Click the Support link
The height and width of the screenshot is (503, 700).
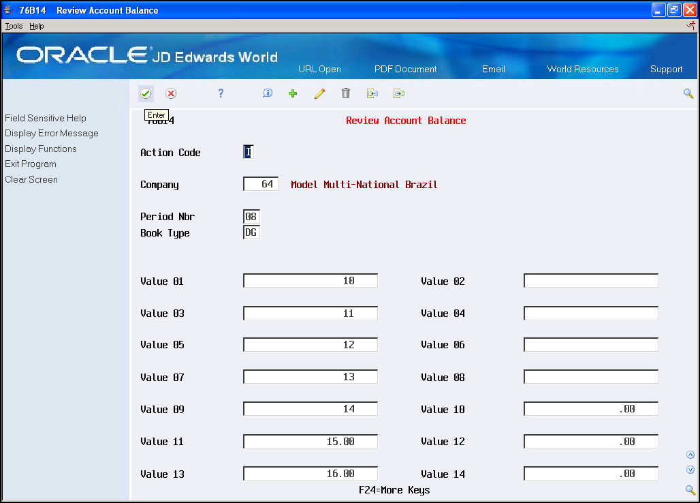pyautogui.click(x=666, y=70)
